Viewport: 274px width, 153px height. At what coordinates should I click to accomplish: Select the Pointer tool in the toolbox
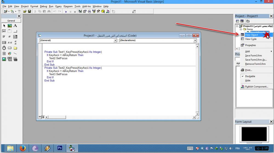pyautogui.click(x=4, y=26)
